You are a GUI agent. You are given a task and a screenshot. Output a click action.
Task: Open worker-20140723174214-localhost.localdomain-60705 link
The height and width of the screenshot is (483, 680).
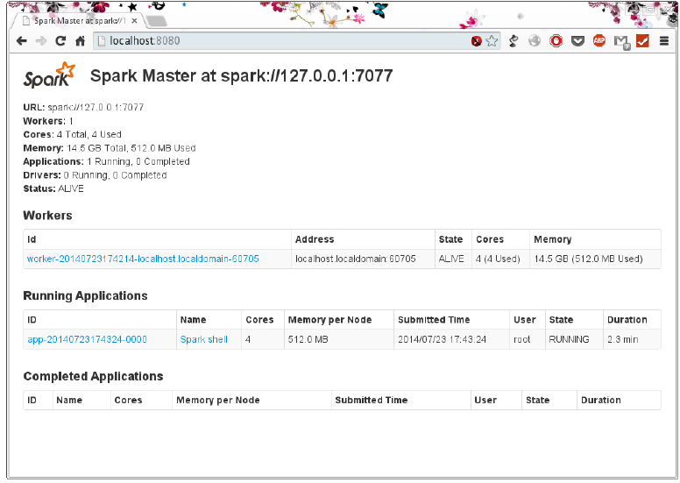pos(143,259)
